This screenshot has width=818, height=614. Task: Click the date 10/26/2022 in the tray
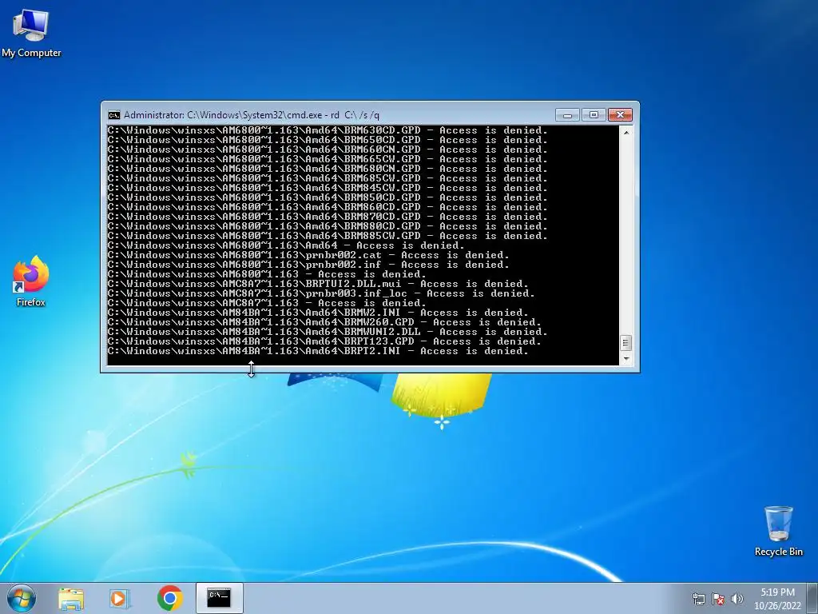[x=777, y=606]
